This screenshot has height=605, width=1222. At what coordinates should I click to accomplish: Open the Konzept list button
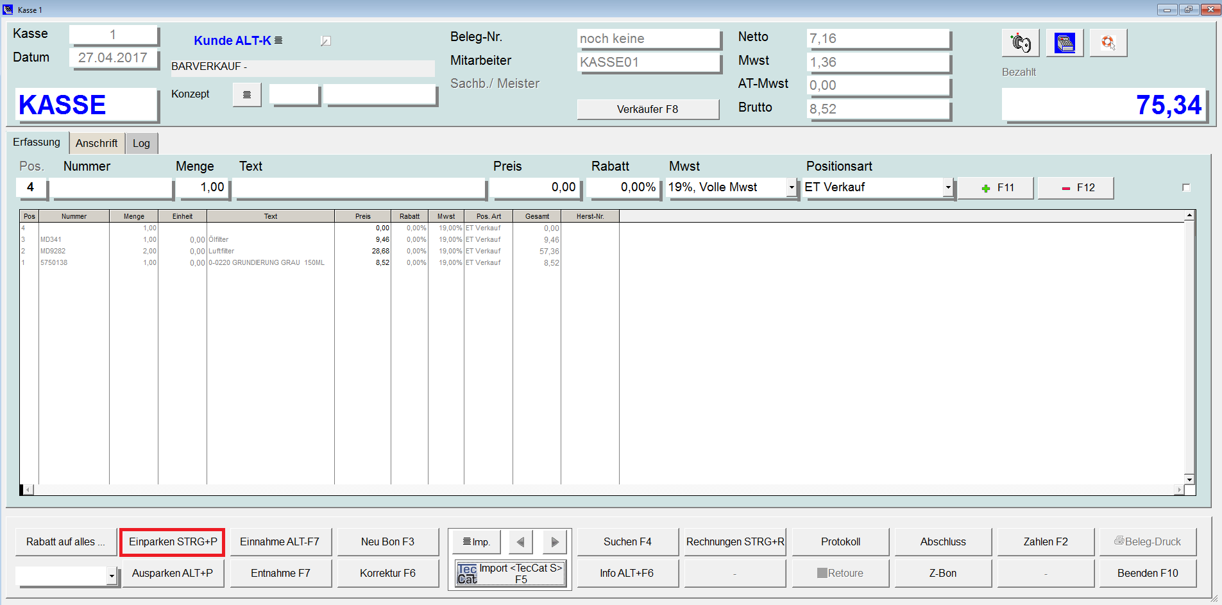point(247,95)
